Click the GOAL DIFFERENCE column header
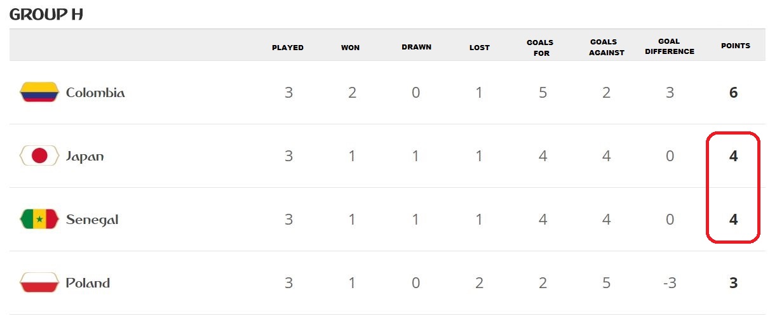 pyautogui.click(x=670, y=46)
